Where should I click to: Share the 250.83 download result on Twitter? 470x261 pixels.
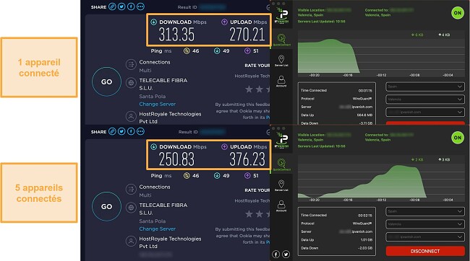pos(121,131)
